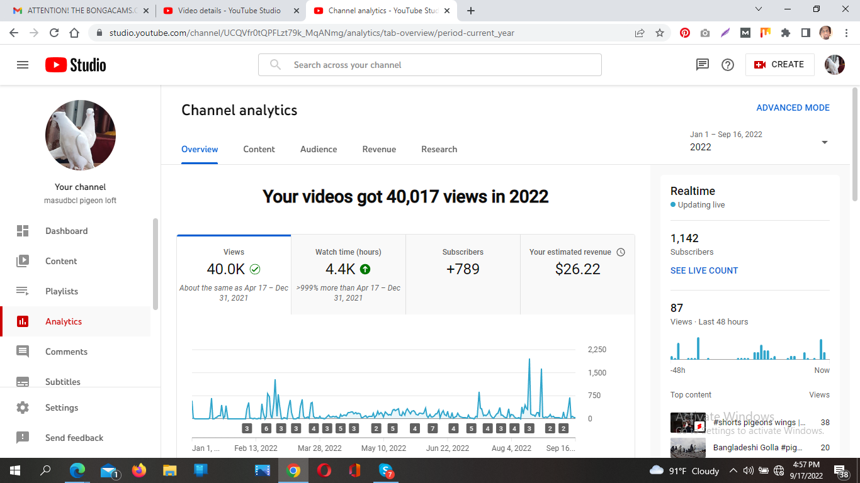The width and height of the screenshot is (860, 483).
Task: Click the browser home button
Action: [74, 33]
